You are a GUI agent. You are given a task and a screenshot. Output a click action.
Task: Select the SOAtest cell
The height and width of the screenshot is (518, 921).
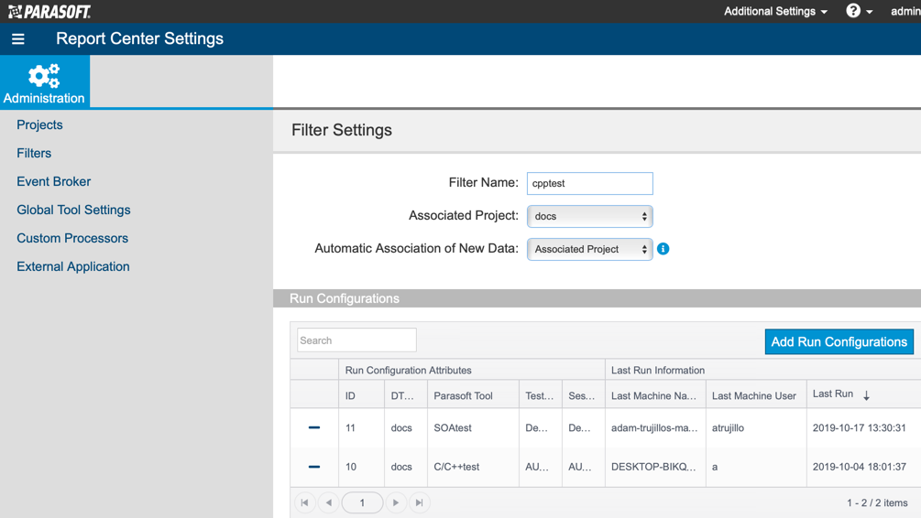click(474, 427)
